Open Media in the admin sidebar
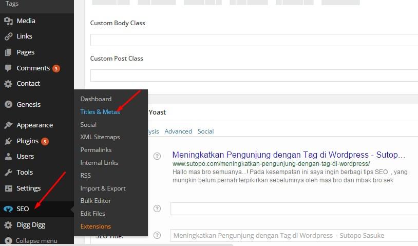Viewport: 418px width, 246px height. (x=26, y=21)
